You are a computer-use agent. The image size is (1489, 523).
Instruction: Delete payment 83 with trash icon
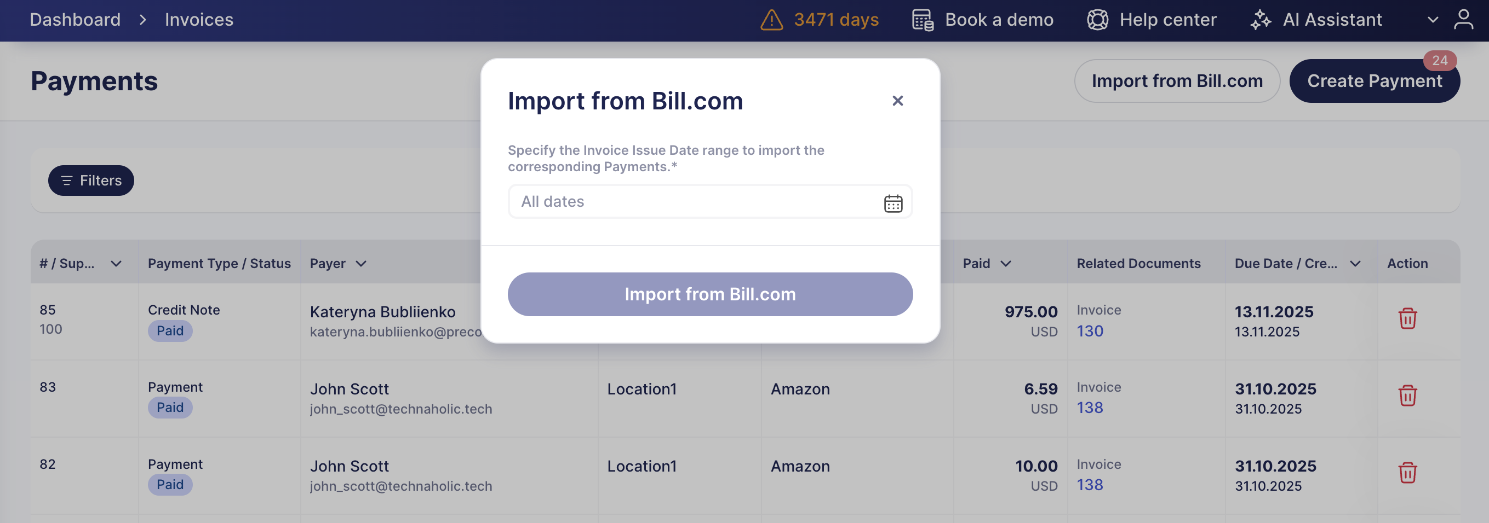click(x=1407, y=396)
